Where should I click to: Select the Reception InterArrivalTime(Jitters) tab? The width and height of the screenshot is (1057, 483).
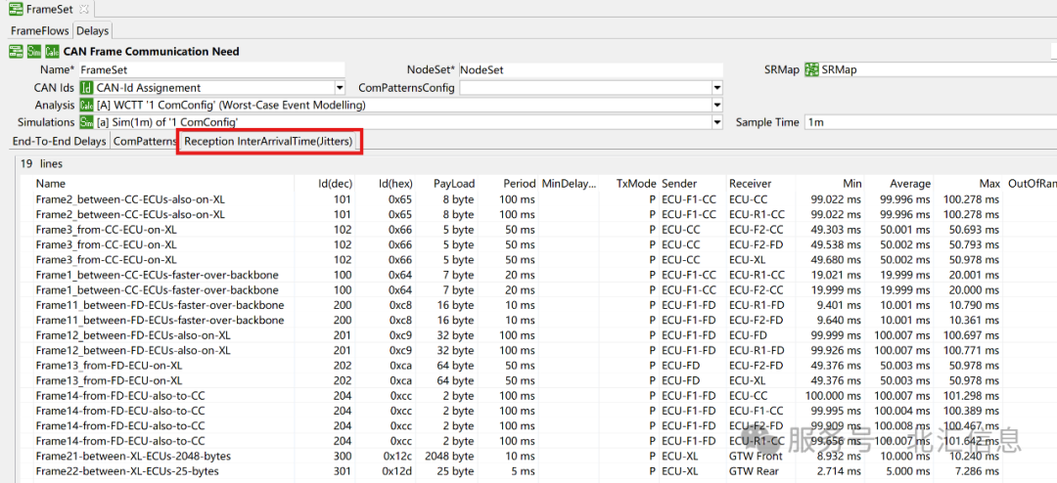click(x=269, y=142)
